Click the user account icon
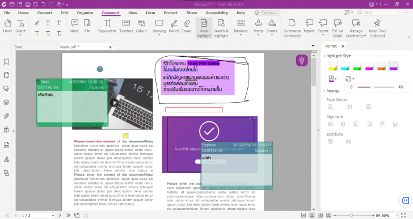The width and height of the screenshot is (413, 219). pyautogui.click(x=372, y=4)
